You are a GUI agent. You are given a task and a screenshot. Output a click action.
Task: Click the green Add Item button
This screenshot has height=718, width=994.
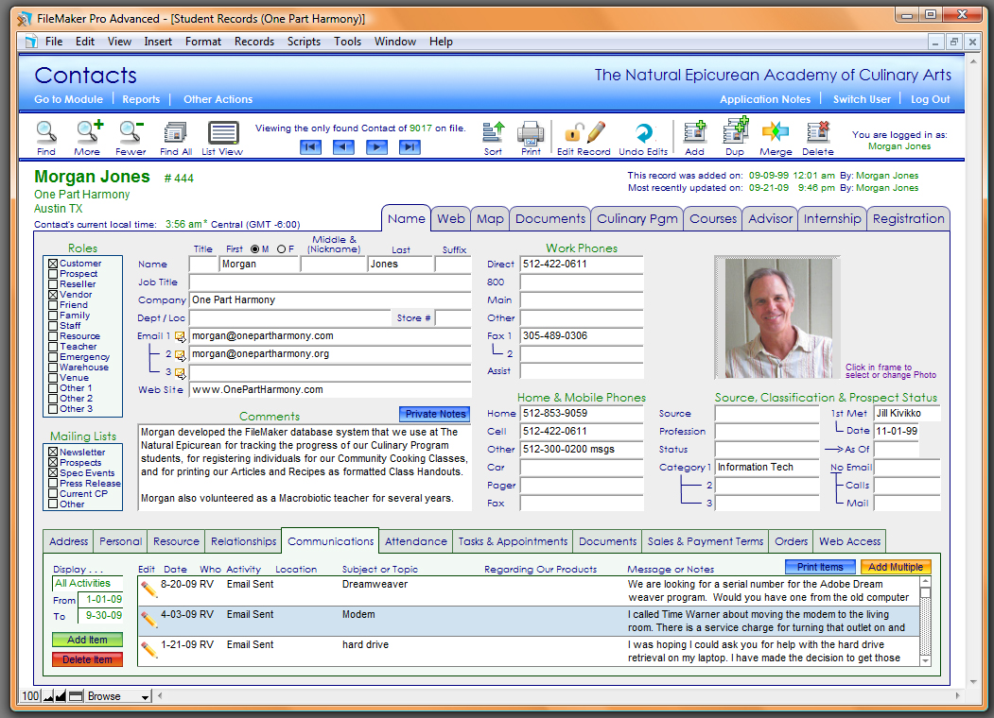(87, 641)
